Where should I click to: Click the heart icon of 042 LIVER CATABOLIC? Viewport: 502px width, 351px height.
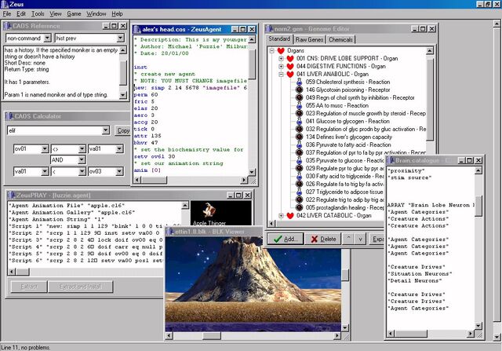point(290,216)
